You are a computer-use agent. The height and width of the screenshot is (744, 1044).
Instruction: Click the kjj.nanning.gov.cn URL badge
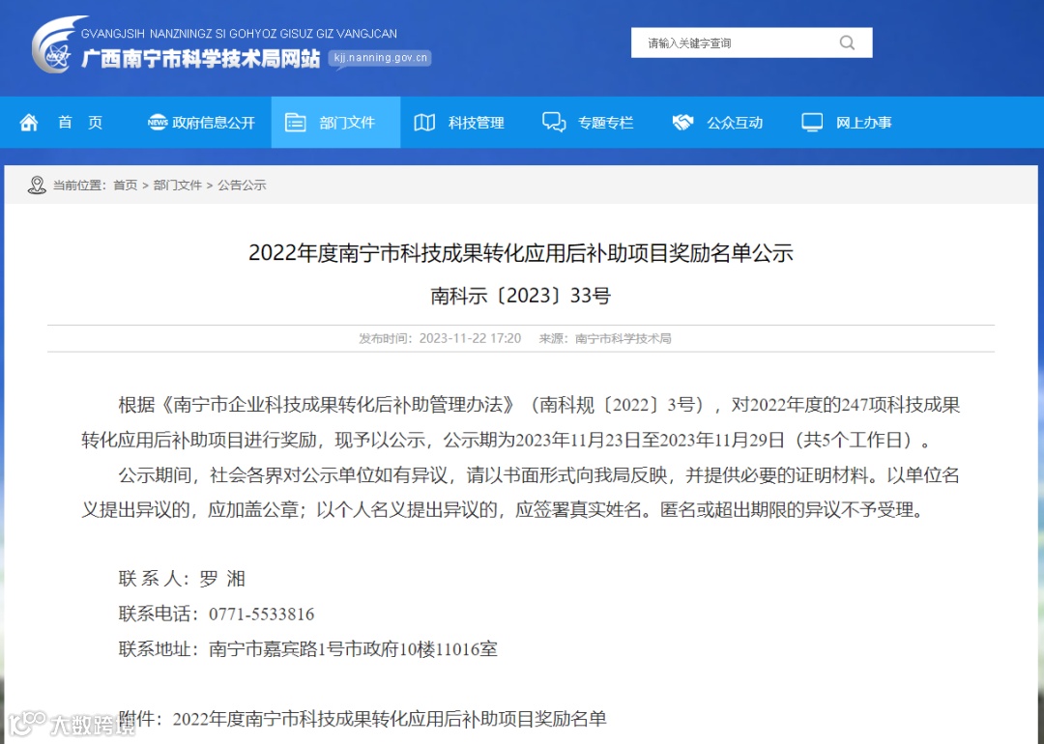pos(380,58)
